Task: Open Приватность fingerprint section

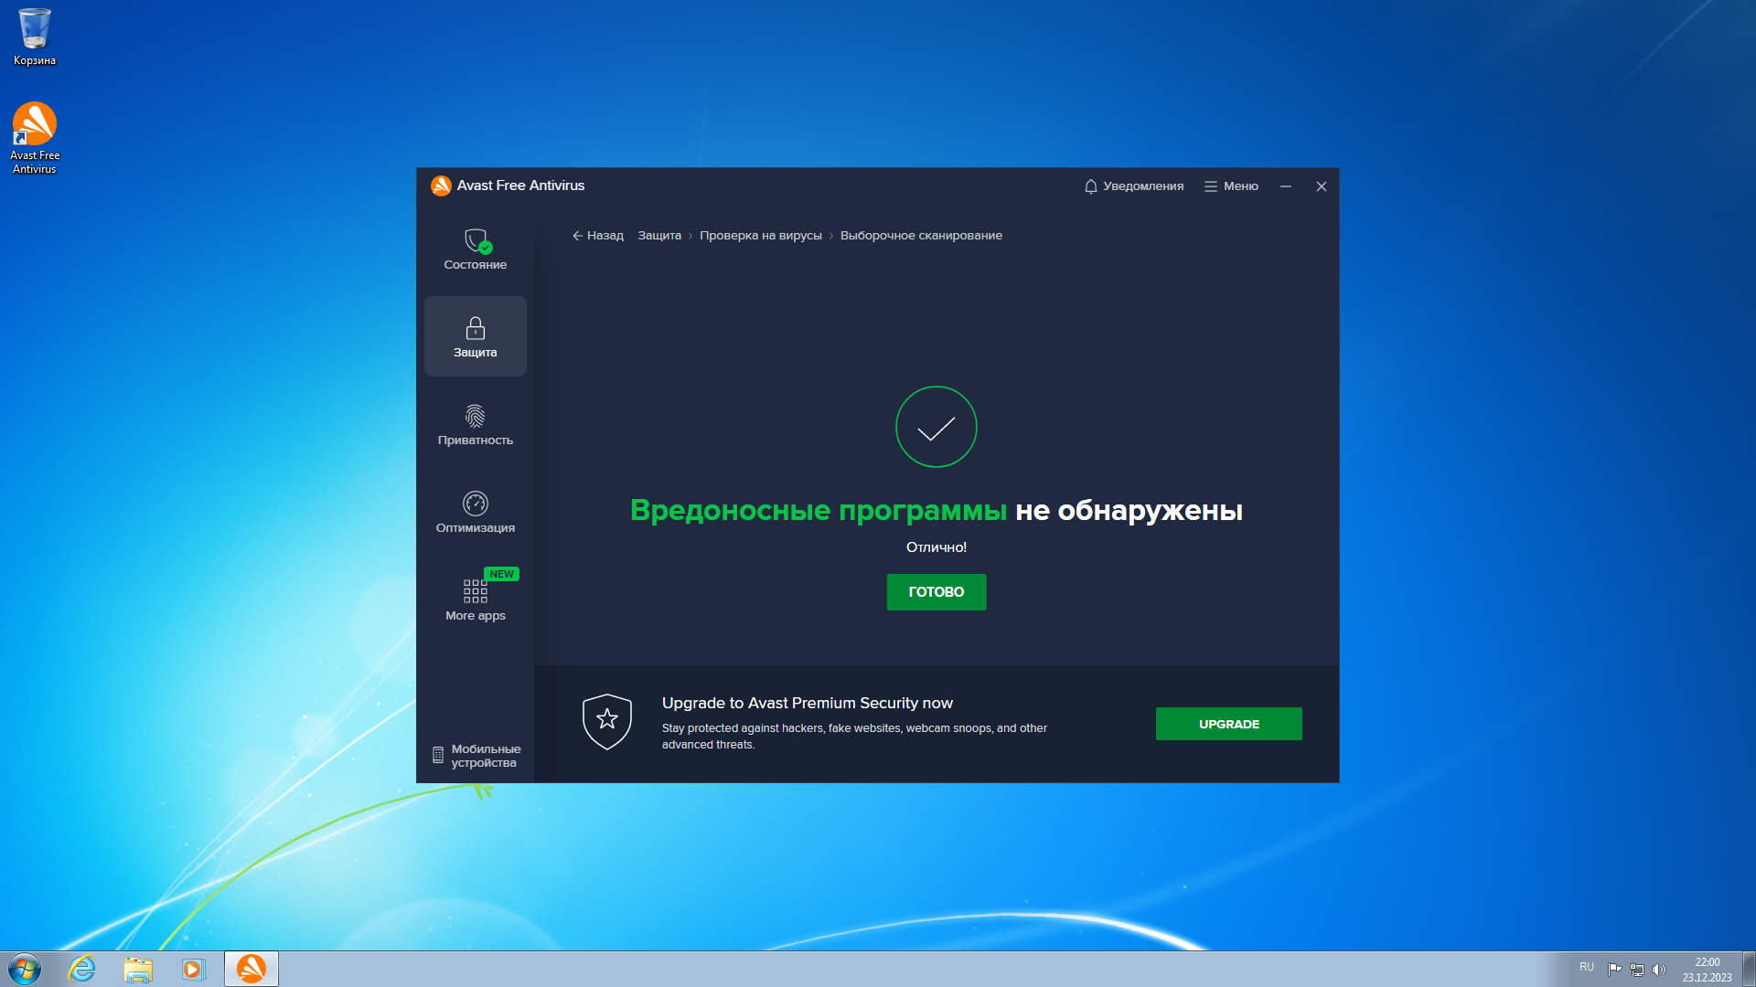Action: coord(476,417)
